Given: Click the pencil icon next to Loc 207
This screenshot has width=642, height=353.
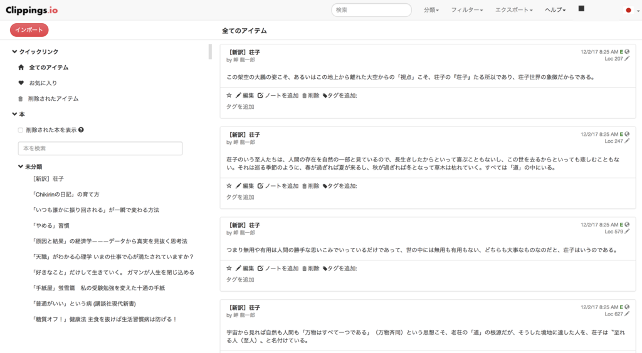Looking at the screenshot, I should tap(627, 58).
